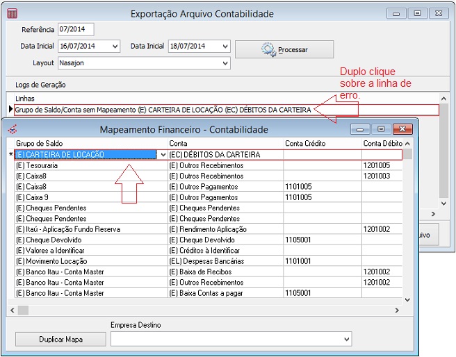Click the (EL) Despesas Bancárias cell

pos(226,261)
